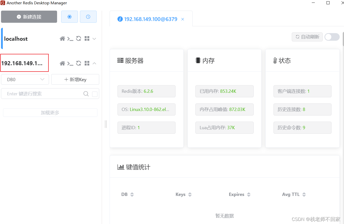Toggle the exact search checkbox
Screen dimensions: 344x224
click(95, 94)
